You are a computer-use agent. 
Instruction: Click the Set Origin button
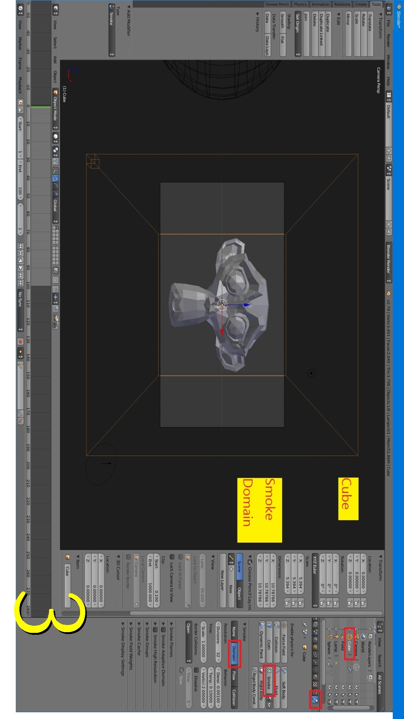[298, 34]
